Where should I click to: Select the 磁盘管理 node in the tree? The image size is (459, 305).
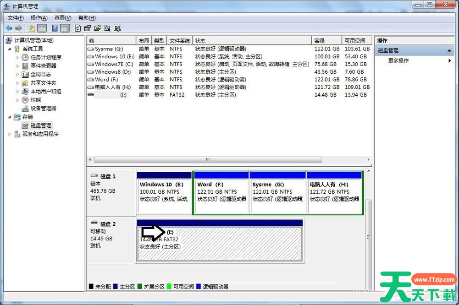[40, 125]
